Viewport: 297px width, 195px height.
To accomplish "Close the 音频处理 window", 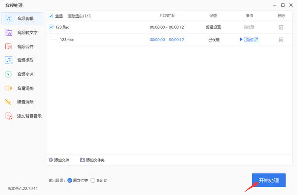I will pyautogui.click(x=291, y=5).
